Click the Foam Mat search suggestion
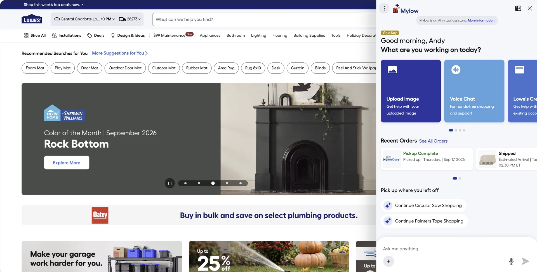Screen dimensions: 537x272 click(35, 68)
